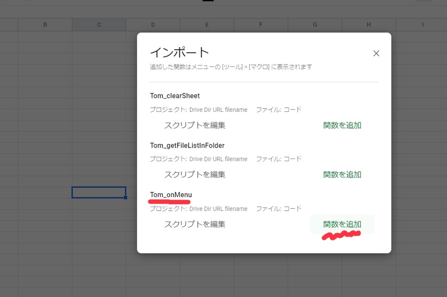This screenshot has height=297, width=447.
Task: Edit script for Tom_clearSheet
Action: (195, 125)
